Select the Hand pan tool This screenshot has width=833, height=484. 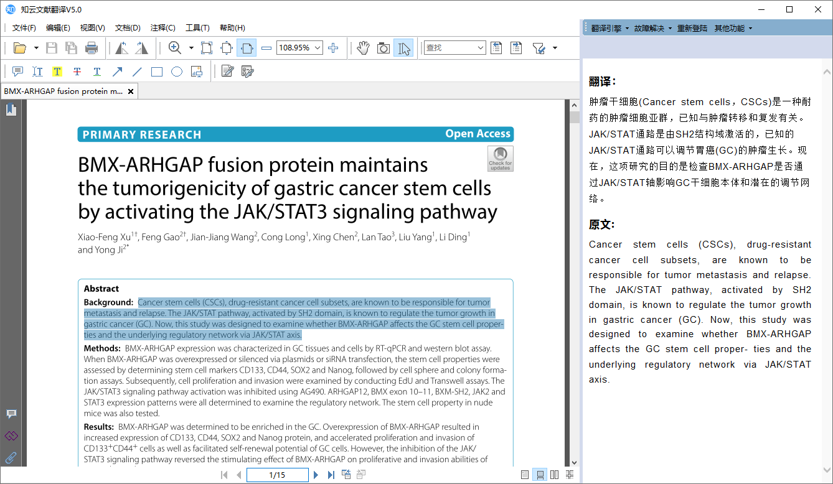(364, 48)
